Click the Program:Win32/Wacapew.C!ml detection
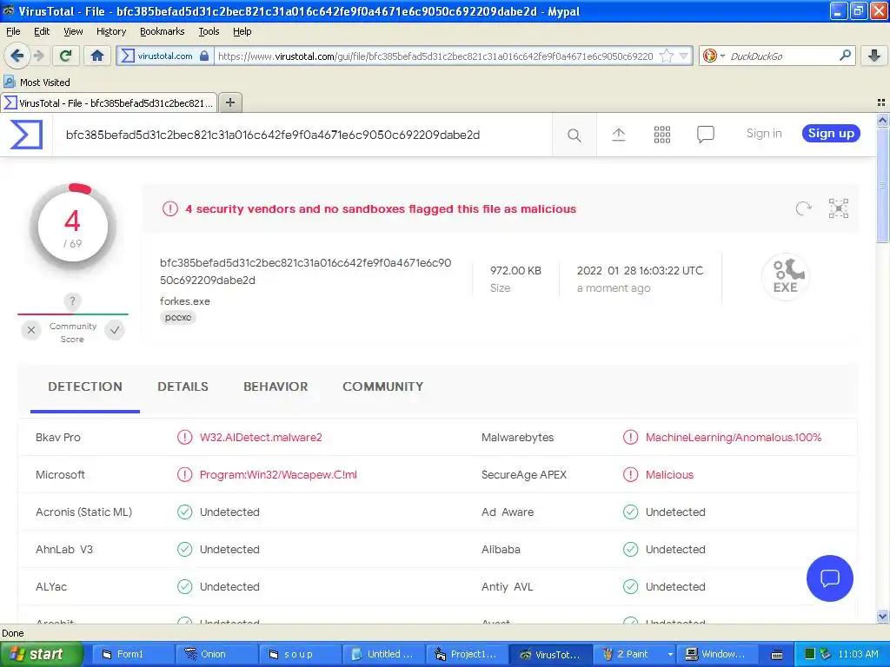Viewport: 890px width, 667px height. click(278, 475)
